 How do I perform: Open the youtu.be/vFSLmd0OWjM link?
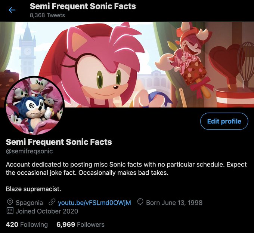[95, 203]
